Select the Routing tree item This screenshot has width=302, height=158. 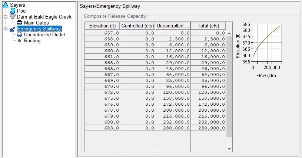[x=32, y=41]
